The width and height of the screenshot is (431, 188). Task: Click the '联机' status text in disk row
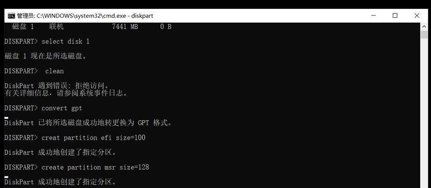point(57,27)
